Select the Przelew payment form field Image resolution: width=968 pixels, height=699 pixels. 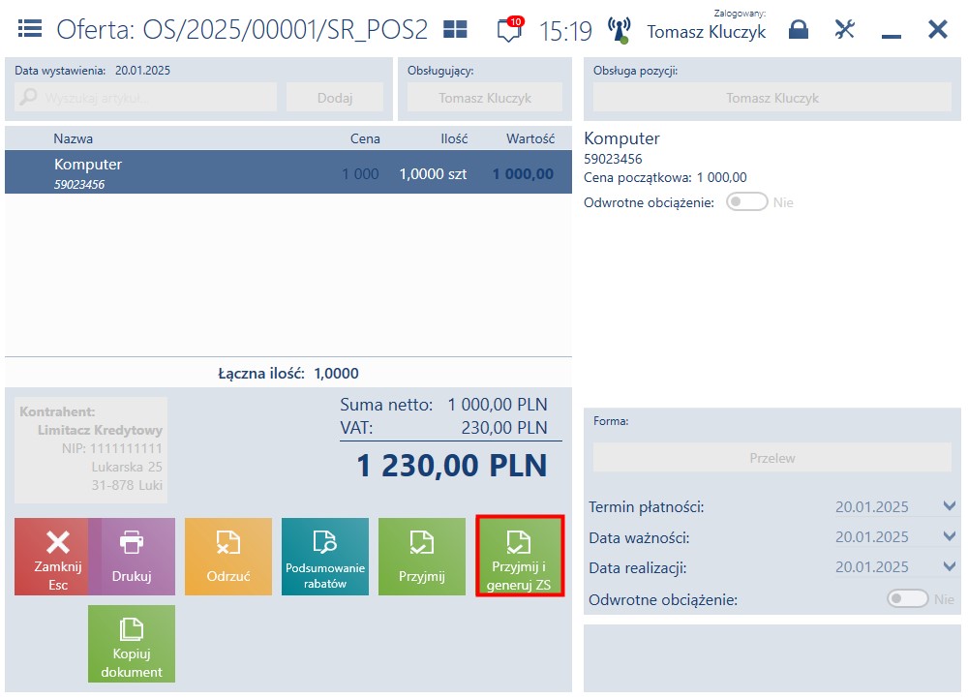coord(771,458)
